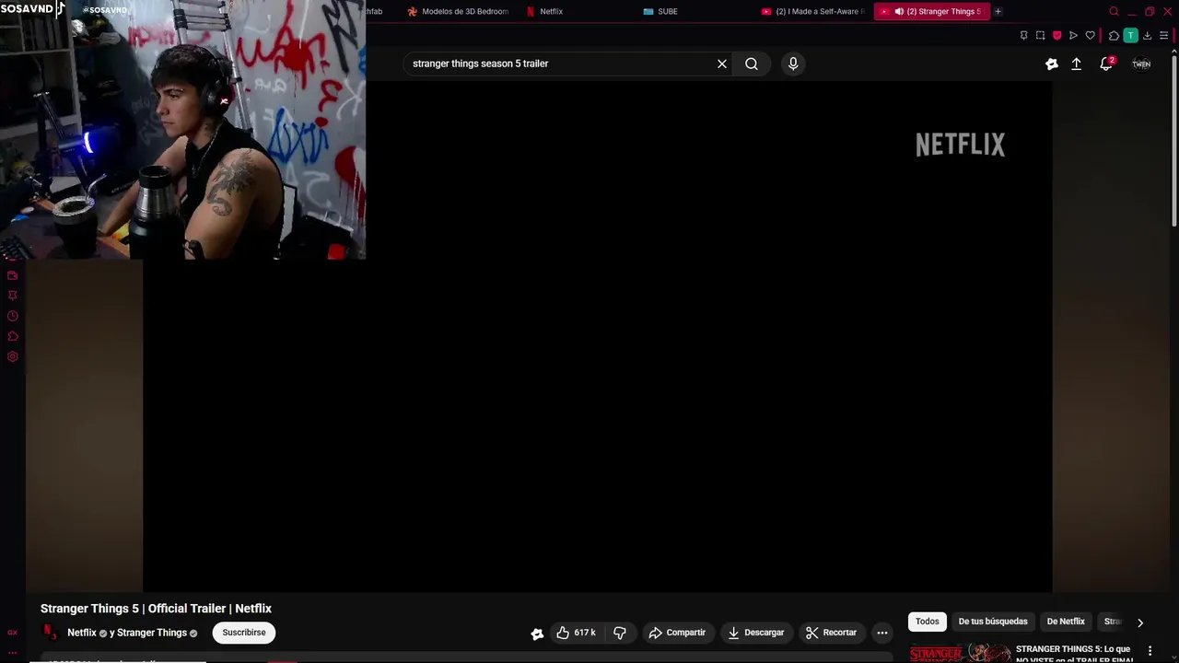Open more actions three-dot menu under video
This screenshot has width=1179, height=663.
(x=882, y=633)
